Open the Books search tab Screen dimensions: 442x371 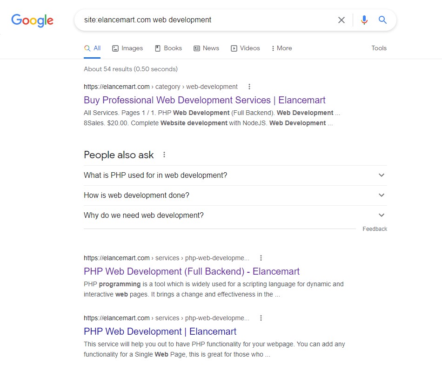point(168,48)
